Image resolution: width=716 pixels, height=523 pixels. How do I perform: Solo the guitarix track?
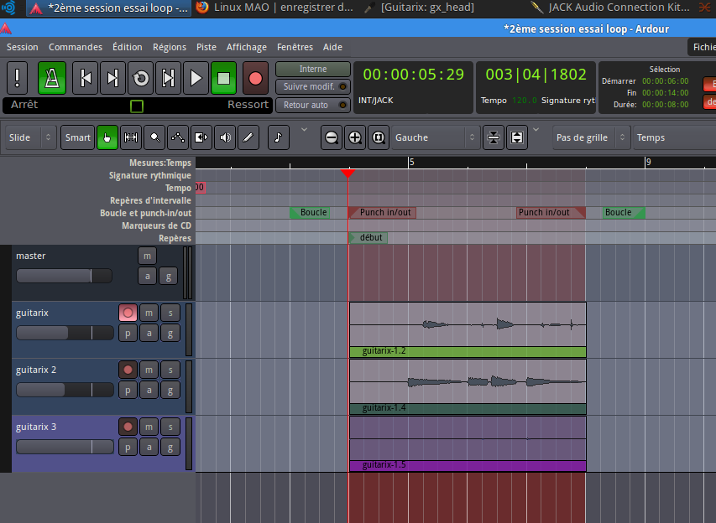click(x=170, y=313)
